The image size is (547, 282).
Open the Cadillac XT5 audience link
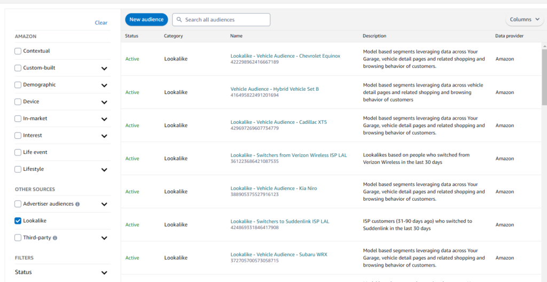tap(279, 122)
